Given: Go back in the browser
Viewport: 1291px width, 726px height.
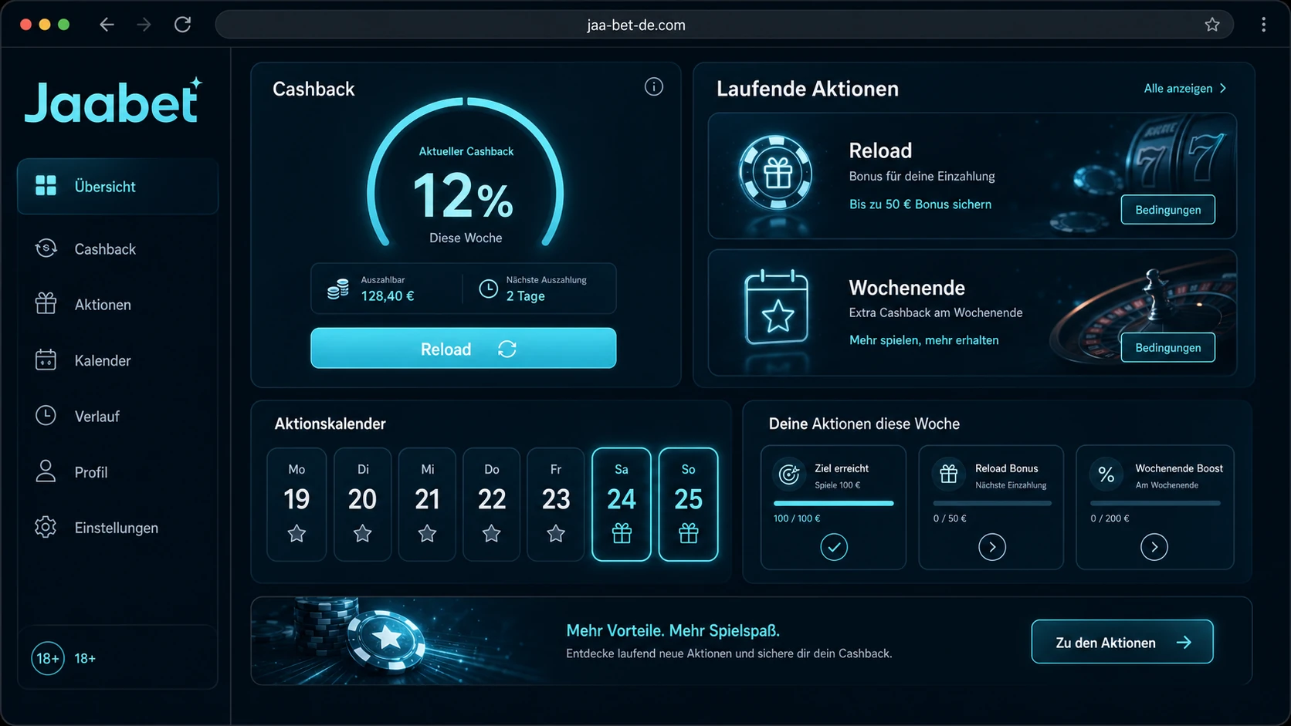Looking at the screenshot, I should click(x=107, y=25).
